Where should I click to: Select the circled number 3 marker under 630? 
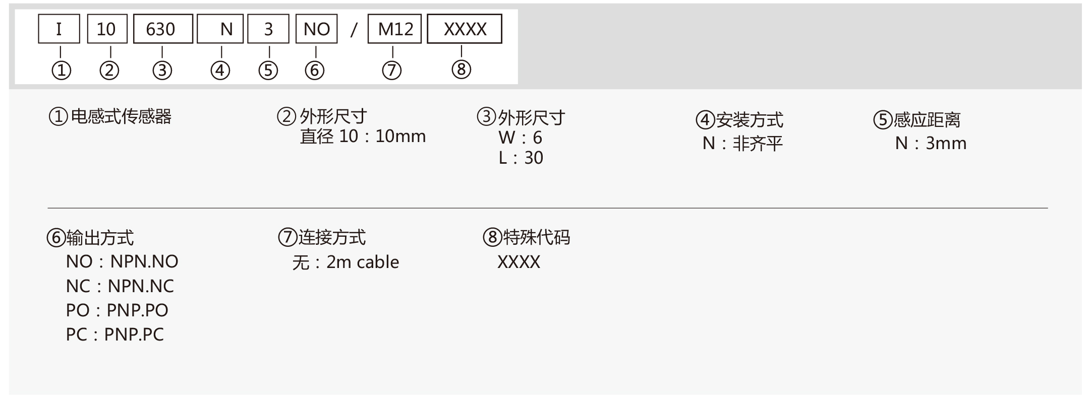click(162, 71)
